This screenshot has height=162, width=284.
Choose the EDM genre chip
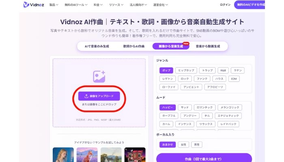pyautogui.click(x=234, y=79)
